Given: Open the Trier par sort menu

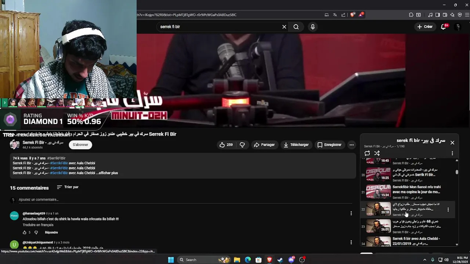Looking at the screenshot, I should 68,187.
